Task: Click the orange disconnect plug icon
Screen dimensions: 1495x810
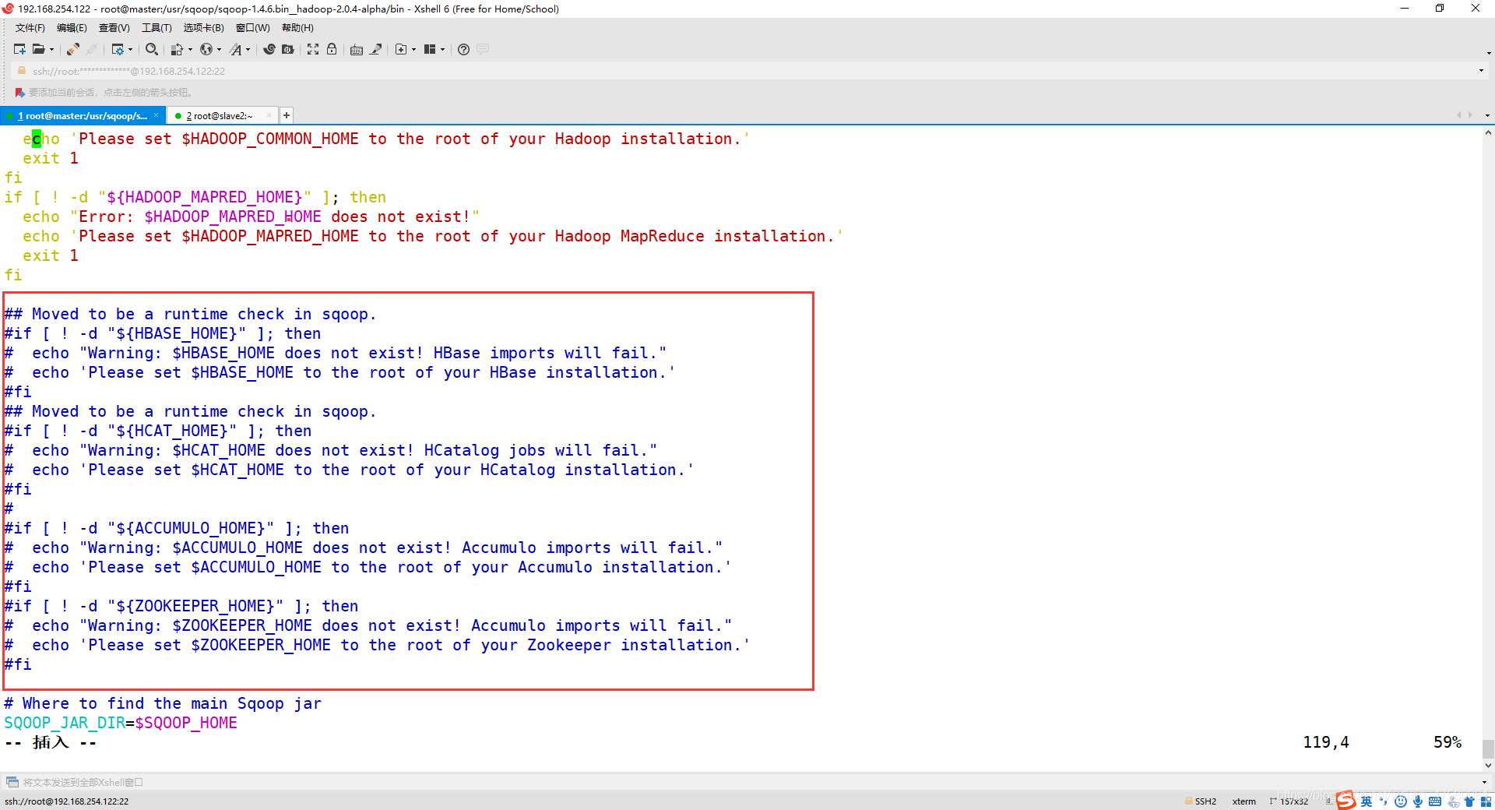Action: (x=73, y=49)
